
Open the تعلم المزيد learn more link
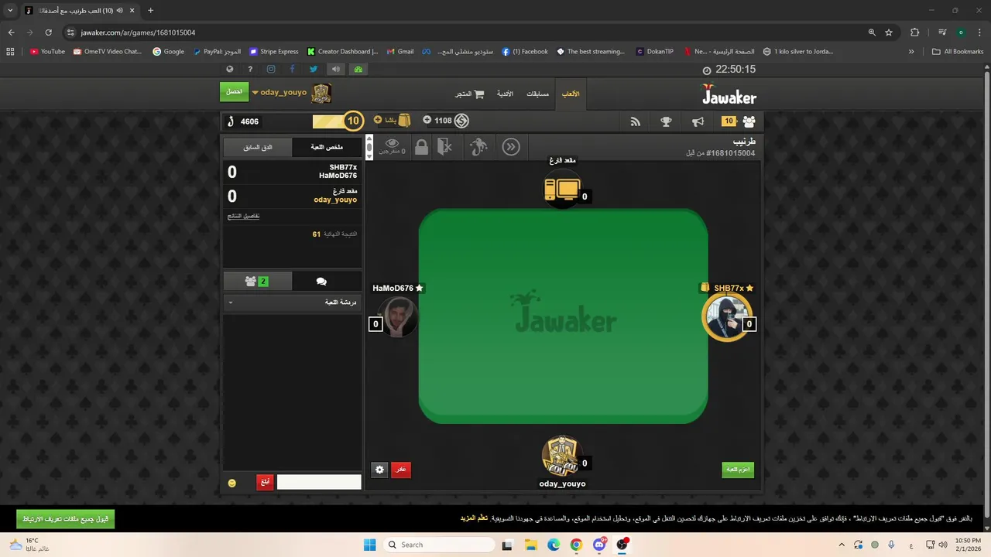click(474, 518)
